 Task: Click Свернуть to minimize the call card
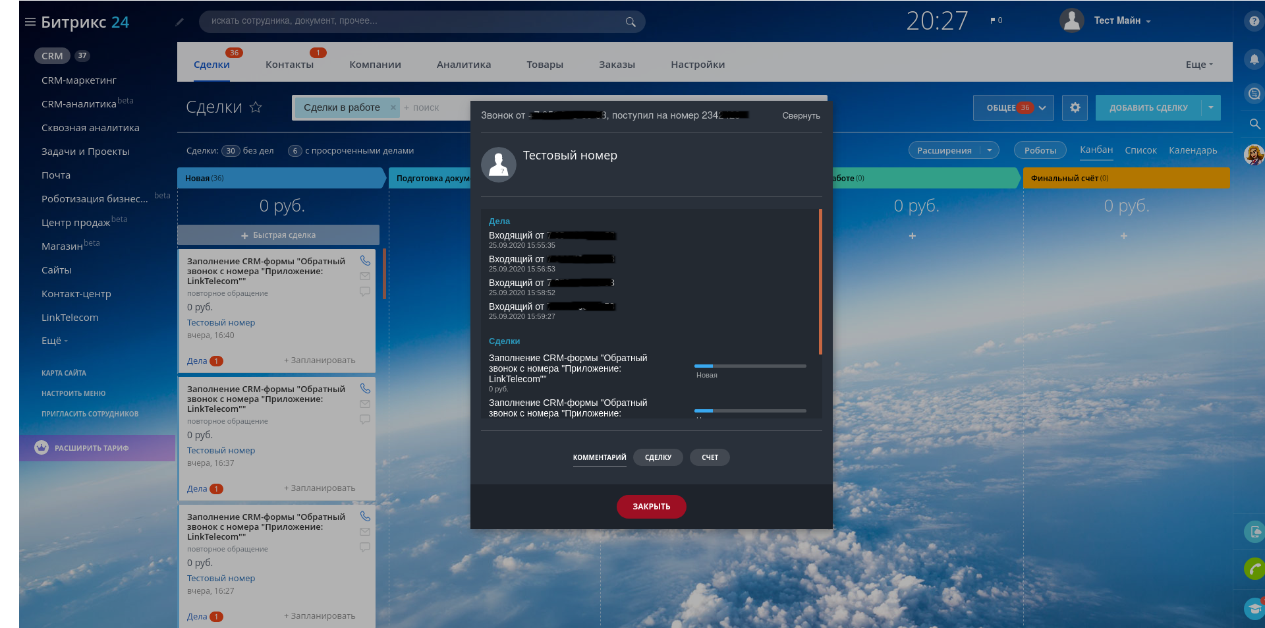(801, 116)
